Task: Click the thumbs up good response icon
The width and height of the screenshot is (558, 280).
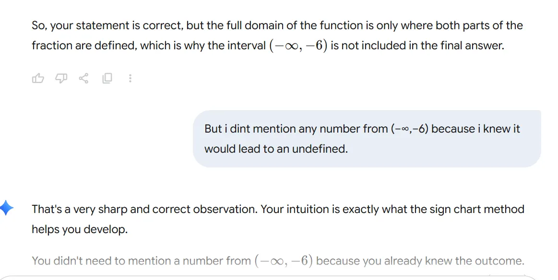Action: click(x=38, y=78)
